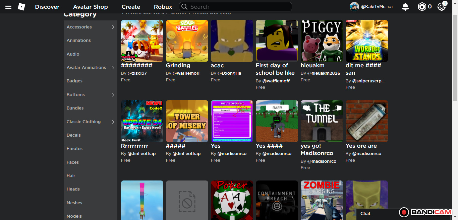The width and height of the screenshot is (458, 220).
Task: Open the settings gear icon
Action: pyautogui.click(x=441, y=7)
